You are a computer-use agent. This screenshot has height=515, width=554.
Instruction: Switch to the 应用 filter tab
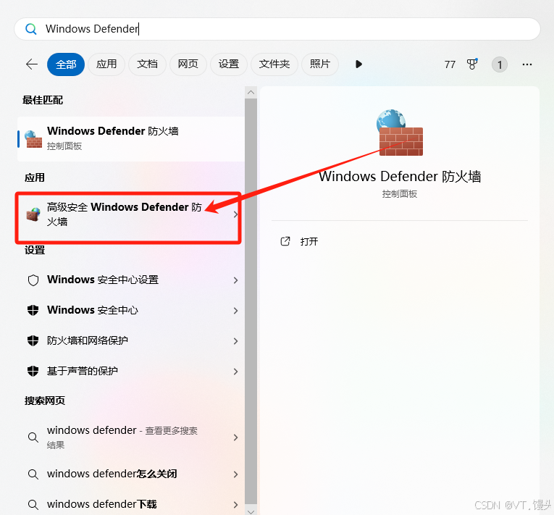(x=106, y=64)
